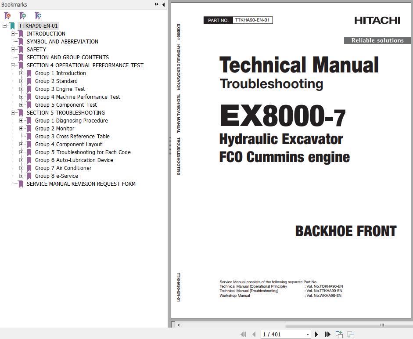
Task: Expand the INTRODUCTION bookmark
Action: (13, 33)
